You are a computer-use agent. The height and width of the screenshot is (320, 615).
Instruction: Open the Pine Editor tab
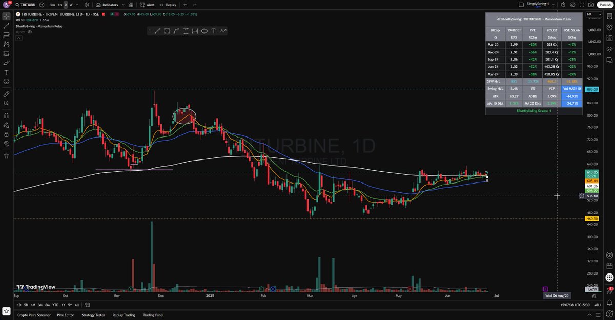[66, 315]
